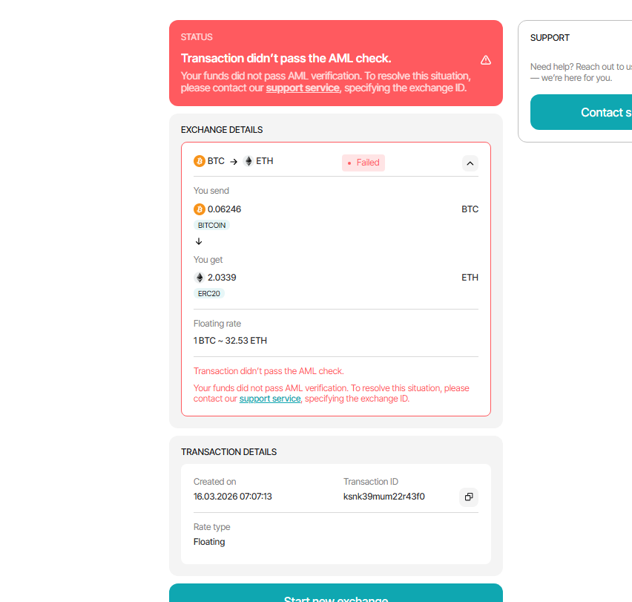
Task: Click the Start new exchange button
Action: pos(336,594)
